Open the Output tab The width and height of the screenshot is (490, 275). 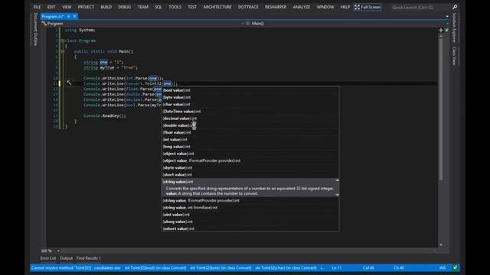click(x=66, y=258)
